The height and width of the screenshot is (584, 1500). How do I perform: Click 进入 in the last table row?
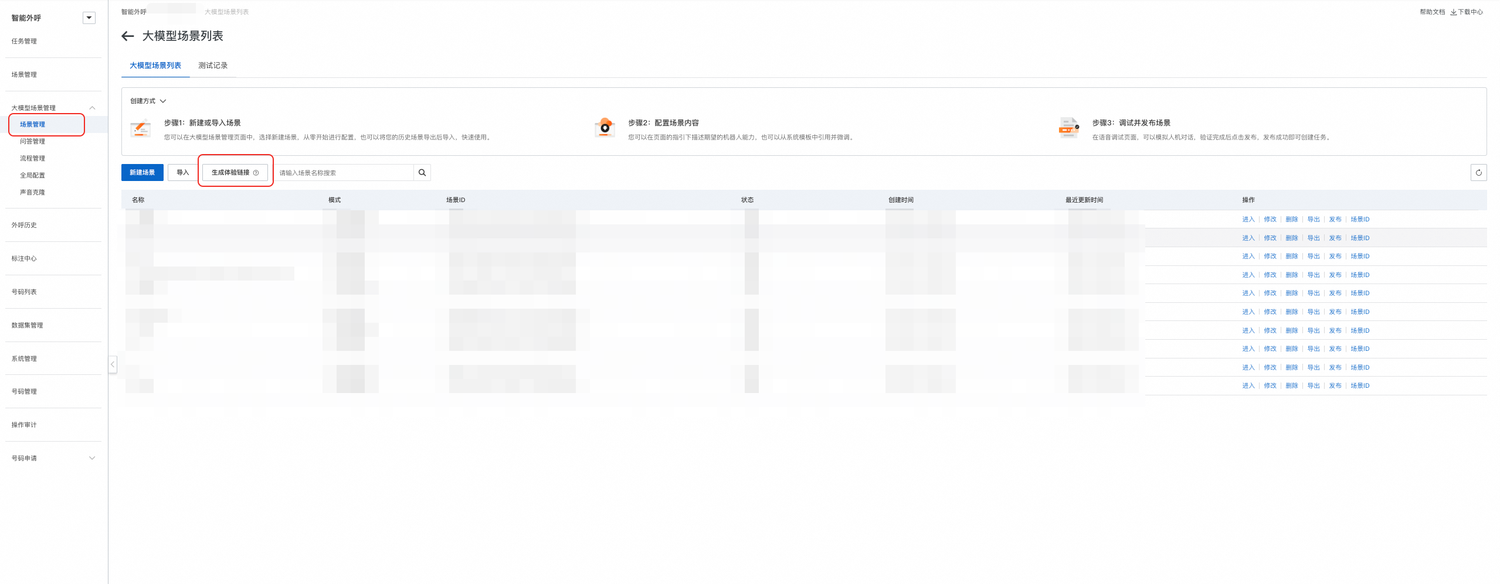1248,386
